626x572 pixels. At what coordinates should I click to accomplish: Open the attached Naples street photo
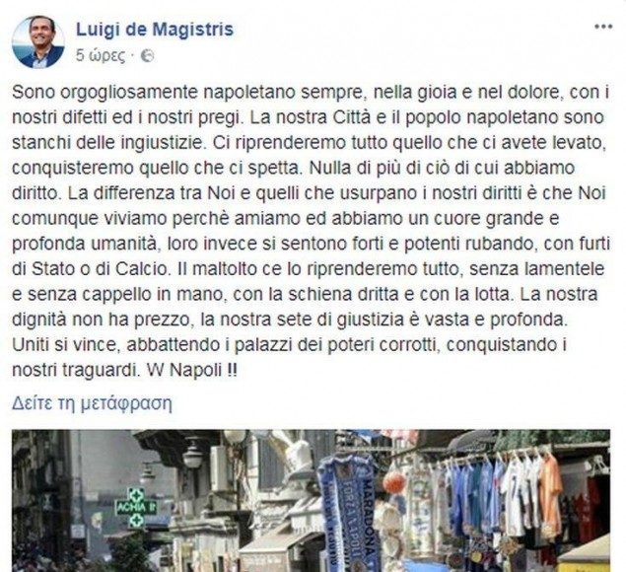[x=311, y=501]
